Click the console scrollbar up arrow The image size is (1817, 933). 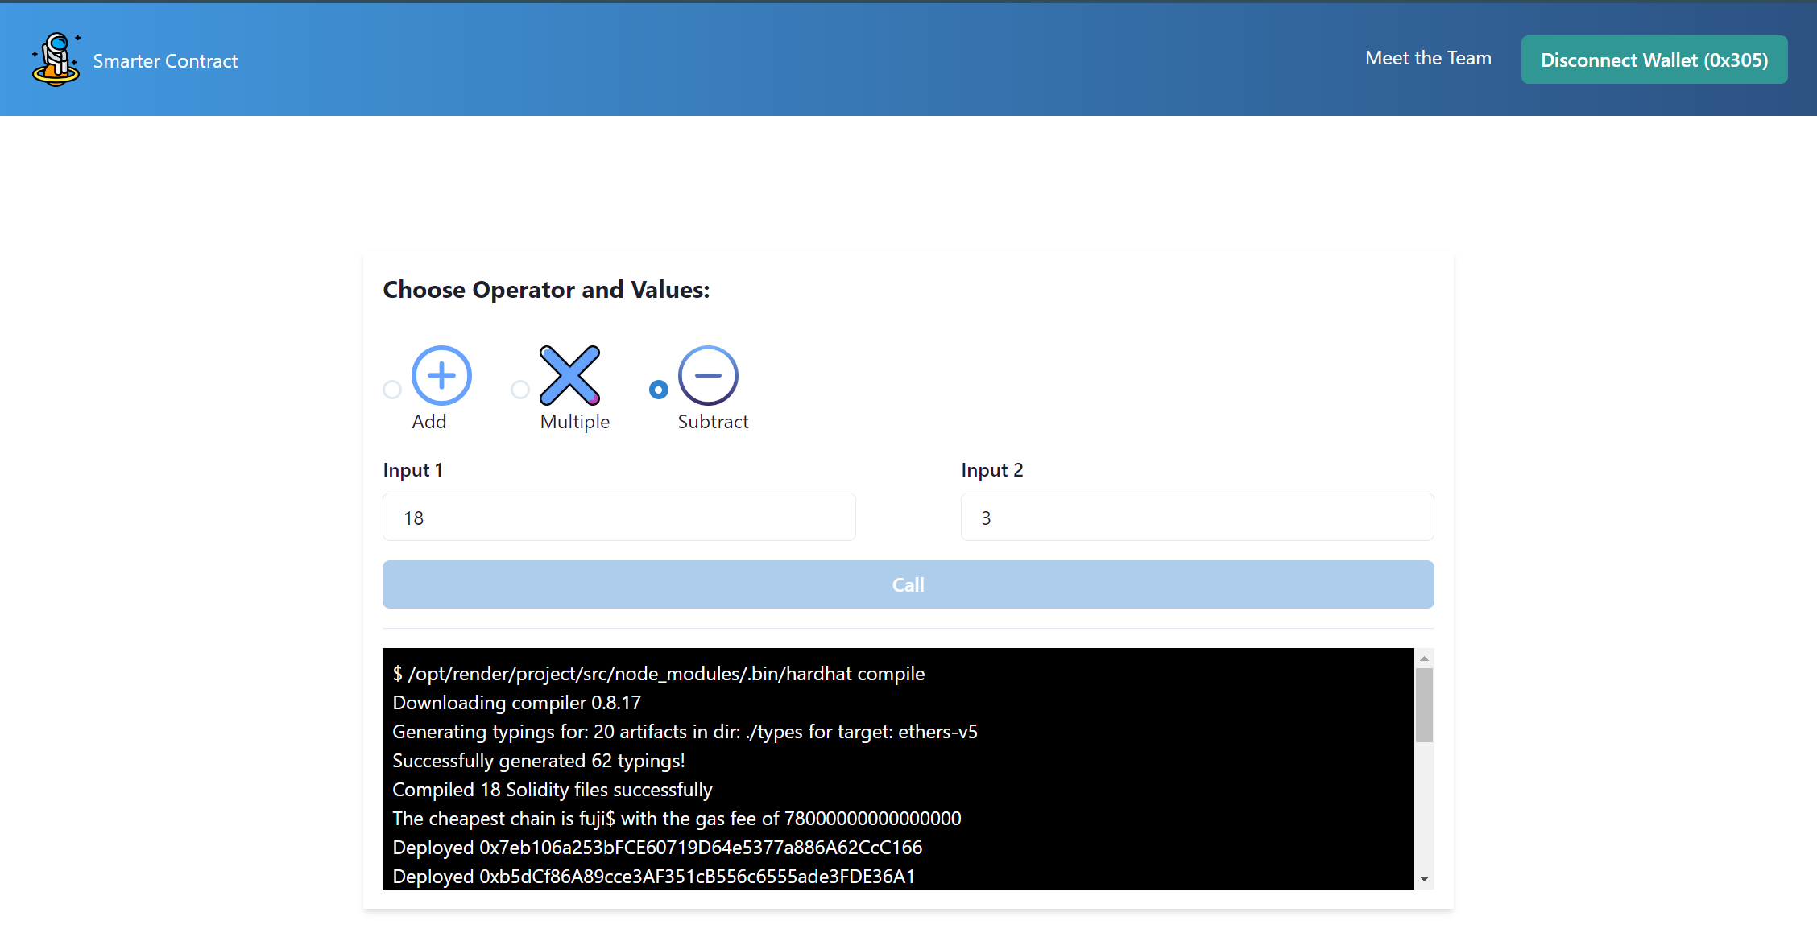point(1424,658)
